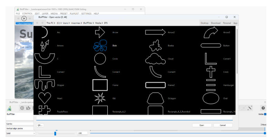Open the PLAYLIST menu
The image size is (267, 138).
pyautogui.click(x=75, y=13)
